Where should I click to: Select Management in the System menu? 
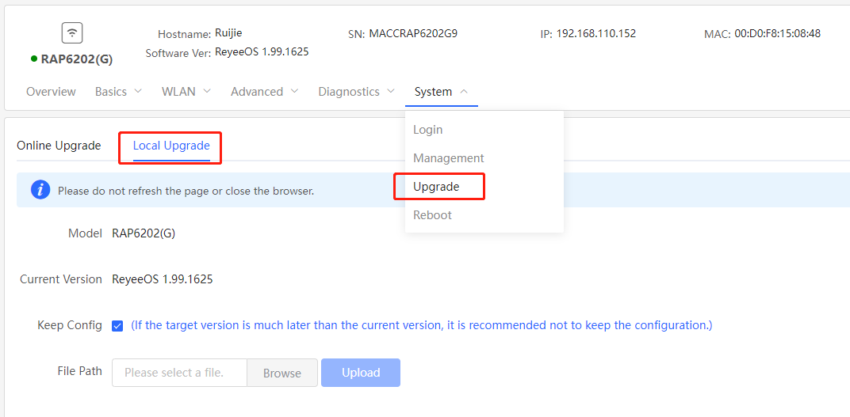click(x=448, y=158)
